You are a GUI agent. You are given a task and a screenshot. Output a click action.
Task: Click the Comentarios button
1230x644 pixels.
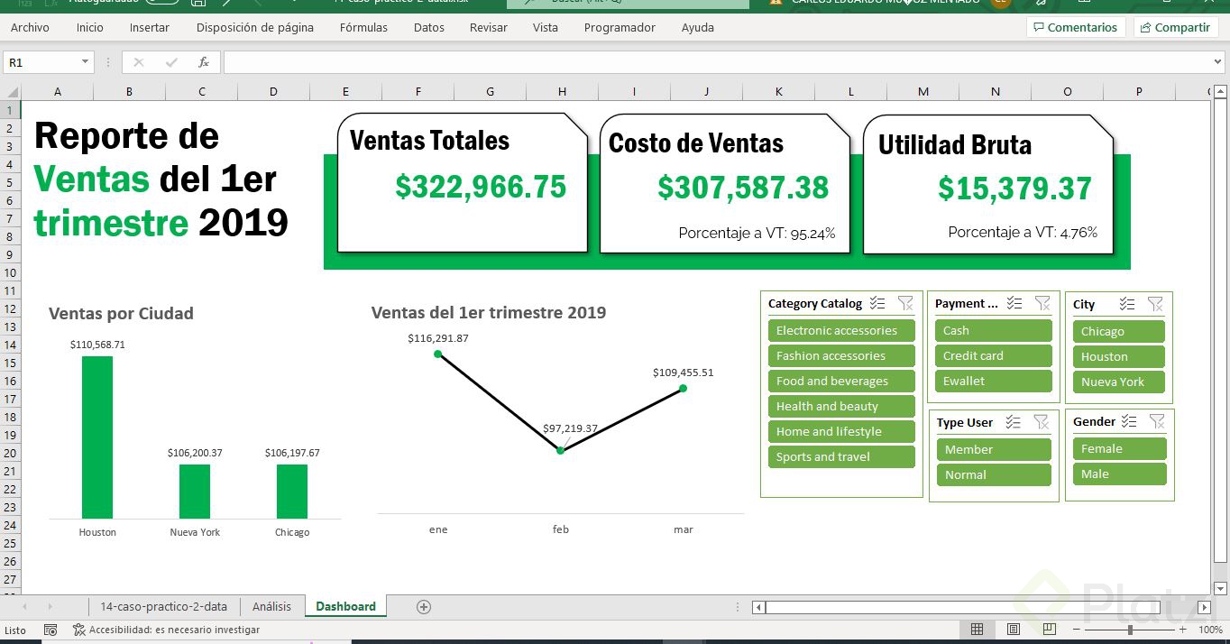pyautogui.click(x=1076, y=28)
